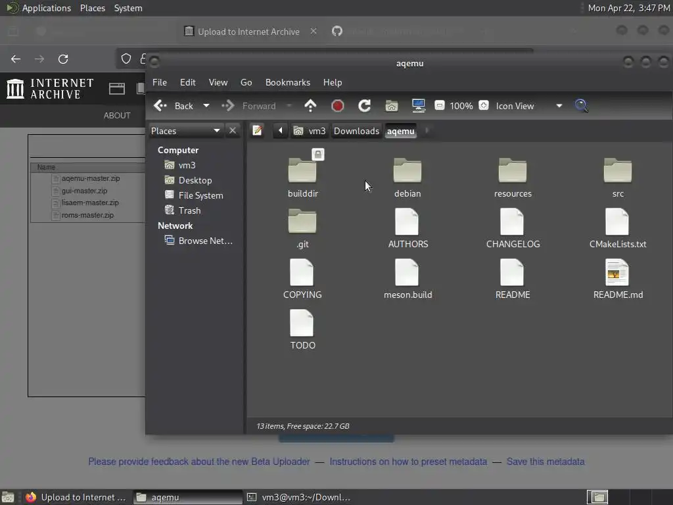Image resolution: width=673 pixels, height=505 pixels.
Task: Click the red Stop loading icon
Action: (x=338, y=106)
